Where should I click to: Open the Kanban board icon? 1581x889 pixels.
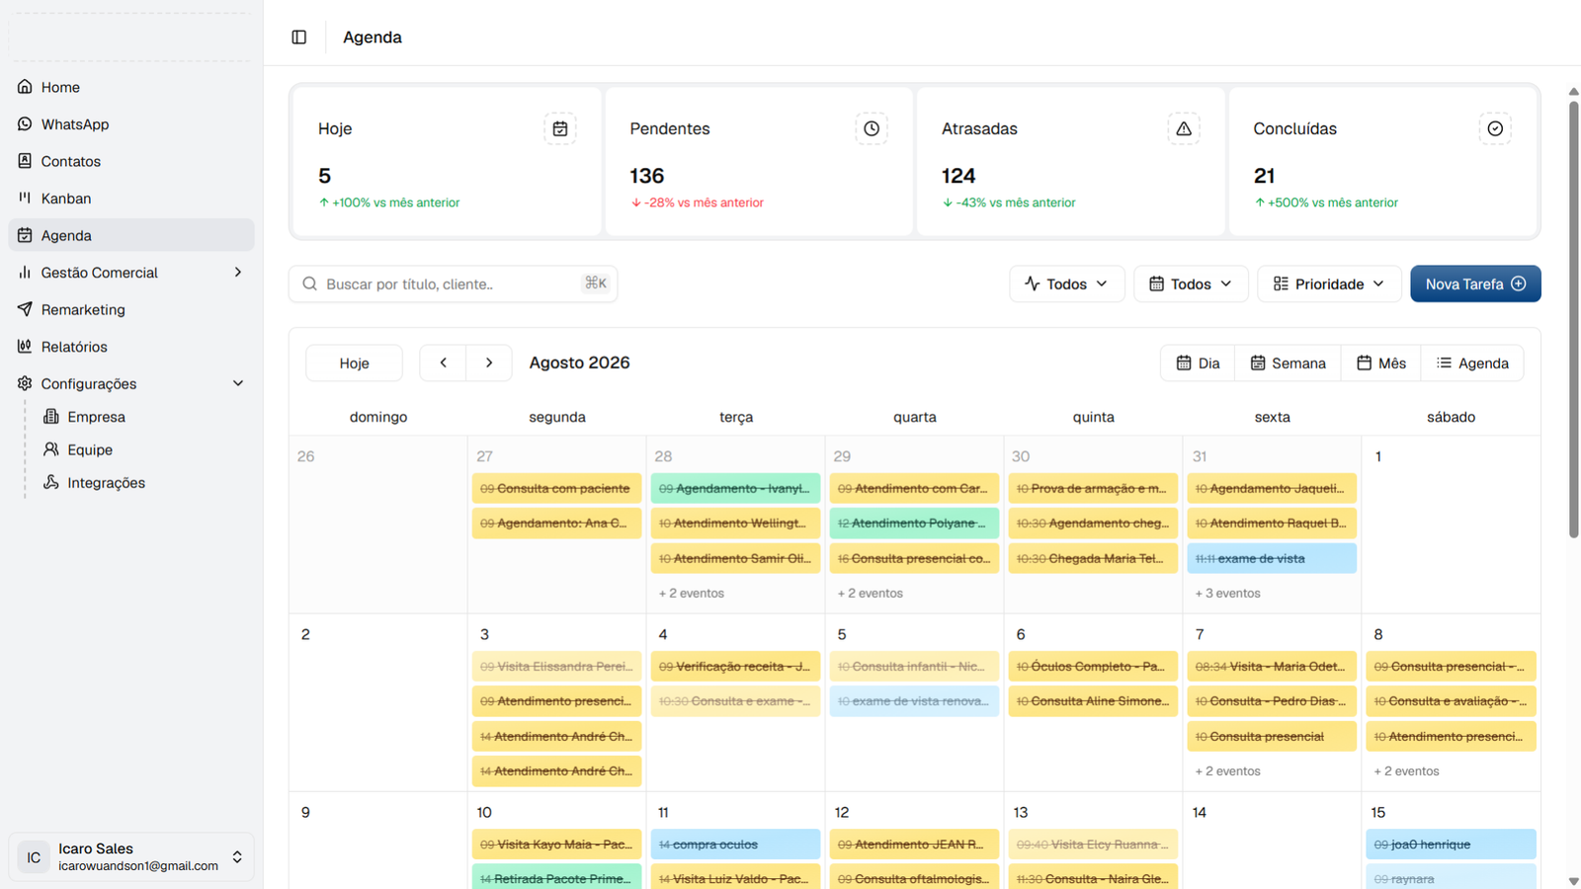[x=25, y=199]
